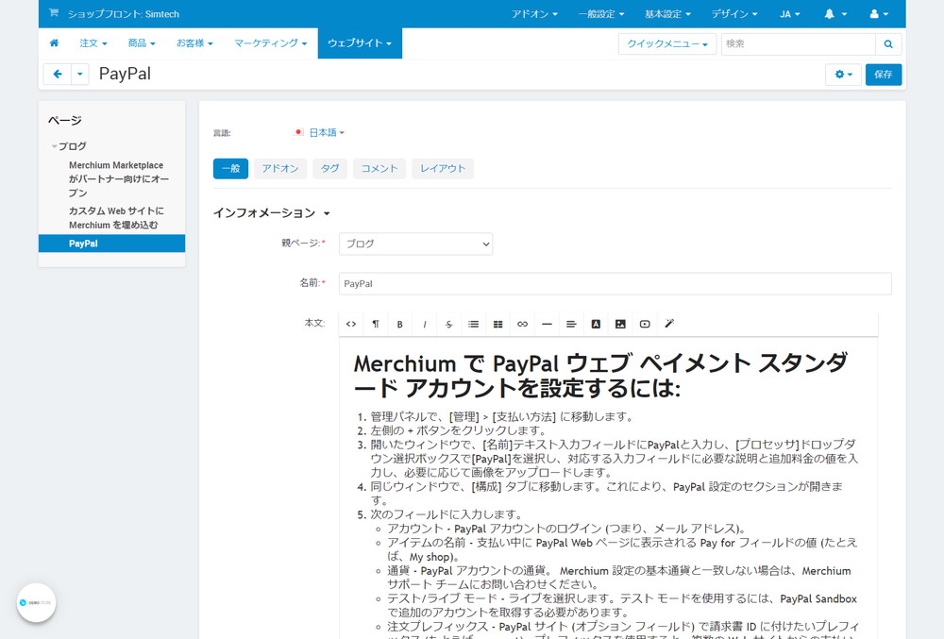Open the JA language menu
This screenshot has height=639, width=944.
coord(790,14)
